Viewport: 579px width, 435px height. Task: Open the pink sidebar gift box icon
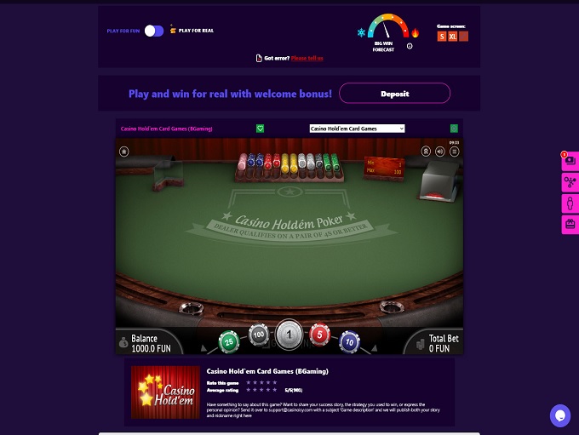570,224
